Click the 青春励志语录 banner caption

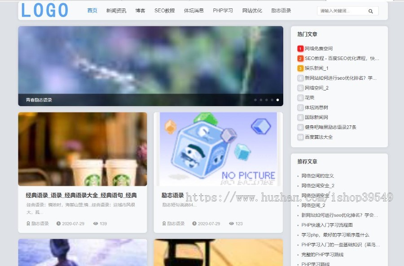[39, 100]
